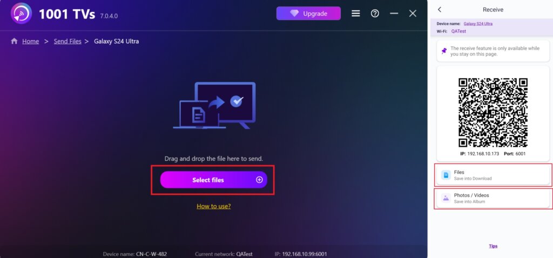Click the Upgrade button
This screenshot has width=553, height=258.
click(308, 13)
